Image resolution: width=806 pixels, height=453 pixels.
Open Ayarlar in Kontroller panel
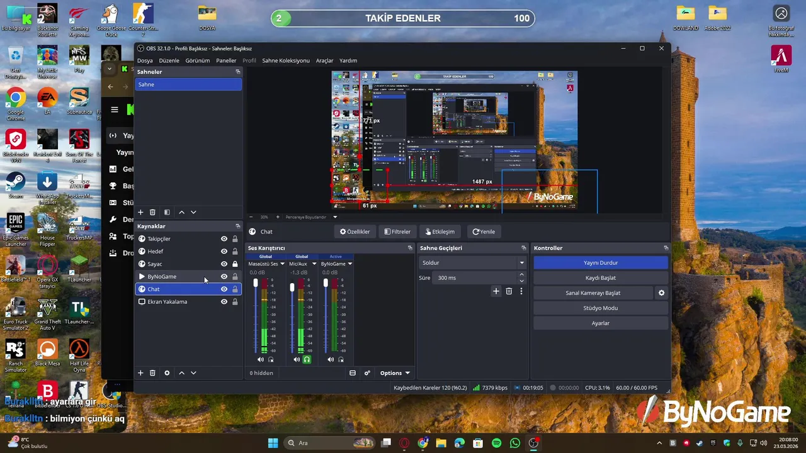[x=601, y=323]
